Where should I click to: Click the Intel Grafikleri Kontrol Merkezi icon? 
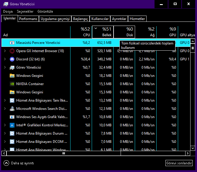[12, 125]
